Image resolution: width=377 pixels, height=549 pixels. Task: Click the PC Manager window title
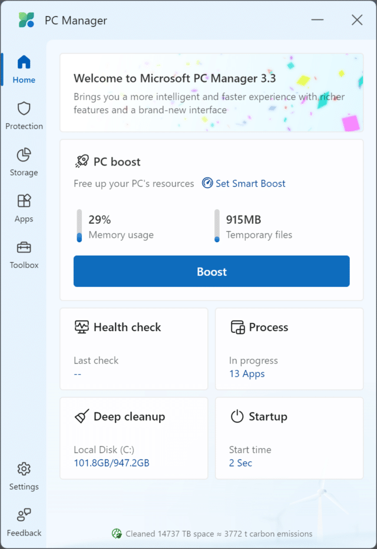pyautogui.click(x=76, y=20)
